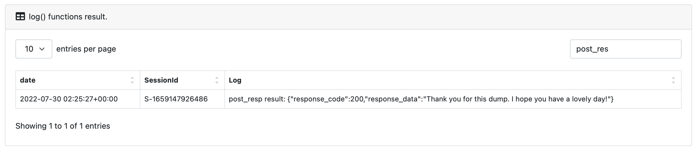Viewport: 697px width, 153px height.
Task: Click the "entries per page" label
Action: click(86, 49)
